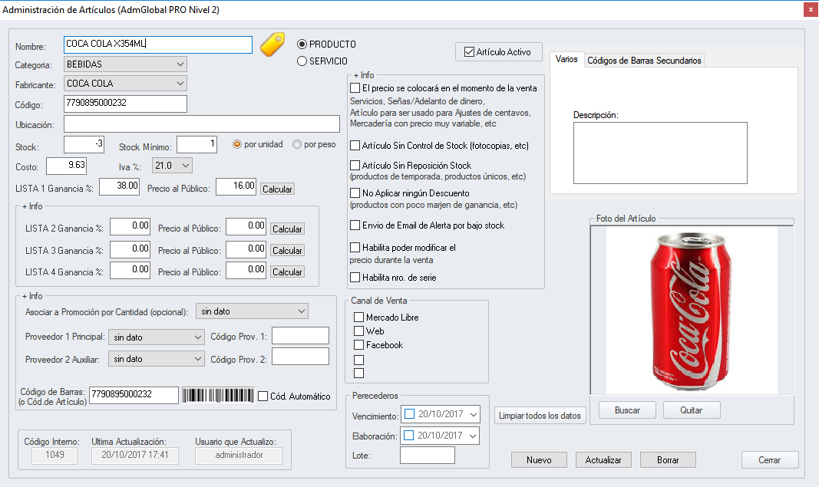Screen dimensions: 819x487
Task: Click Calcular for LISTA 1
Action: [277, 189]
